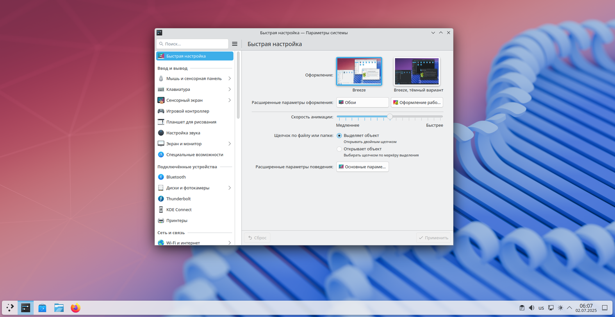Select the Bluetooth icon in the sidebar

[x=161, y=177]
